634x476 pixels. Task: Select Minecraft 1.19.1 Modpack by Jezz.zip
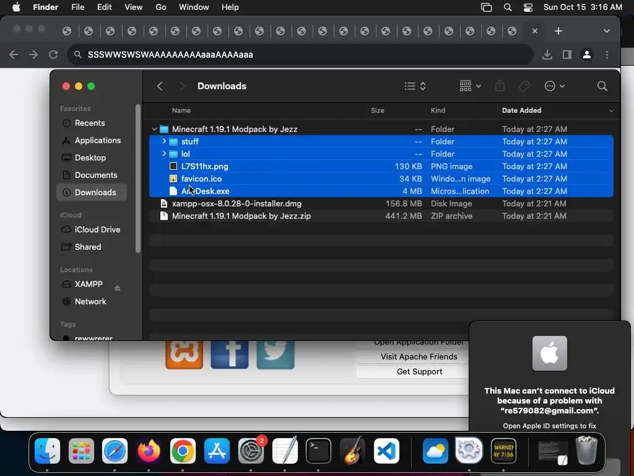pos(381,216)
